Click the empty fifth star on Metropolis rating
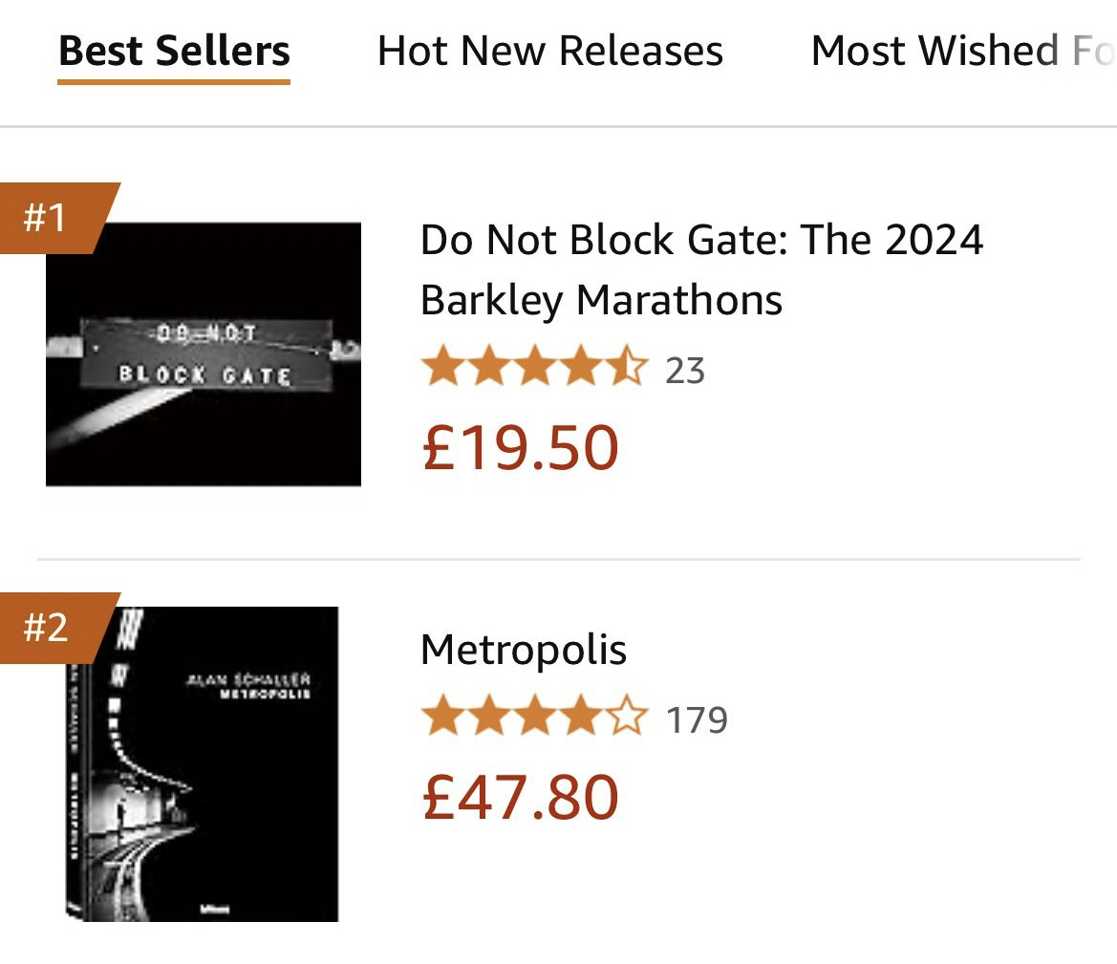 click(626, 718)
